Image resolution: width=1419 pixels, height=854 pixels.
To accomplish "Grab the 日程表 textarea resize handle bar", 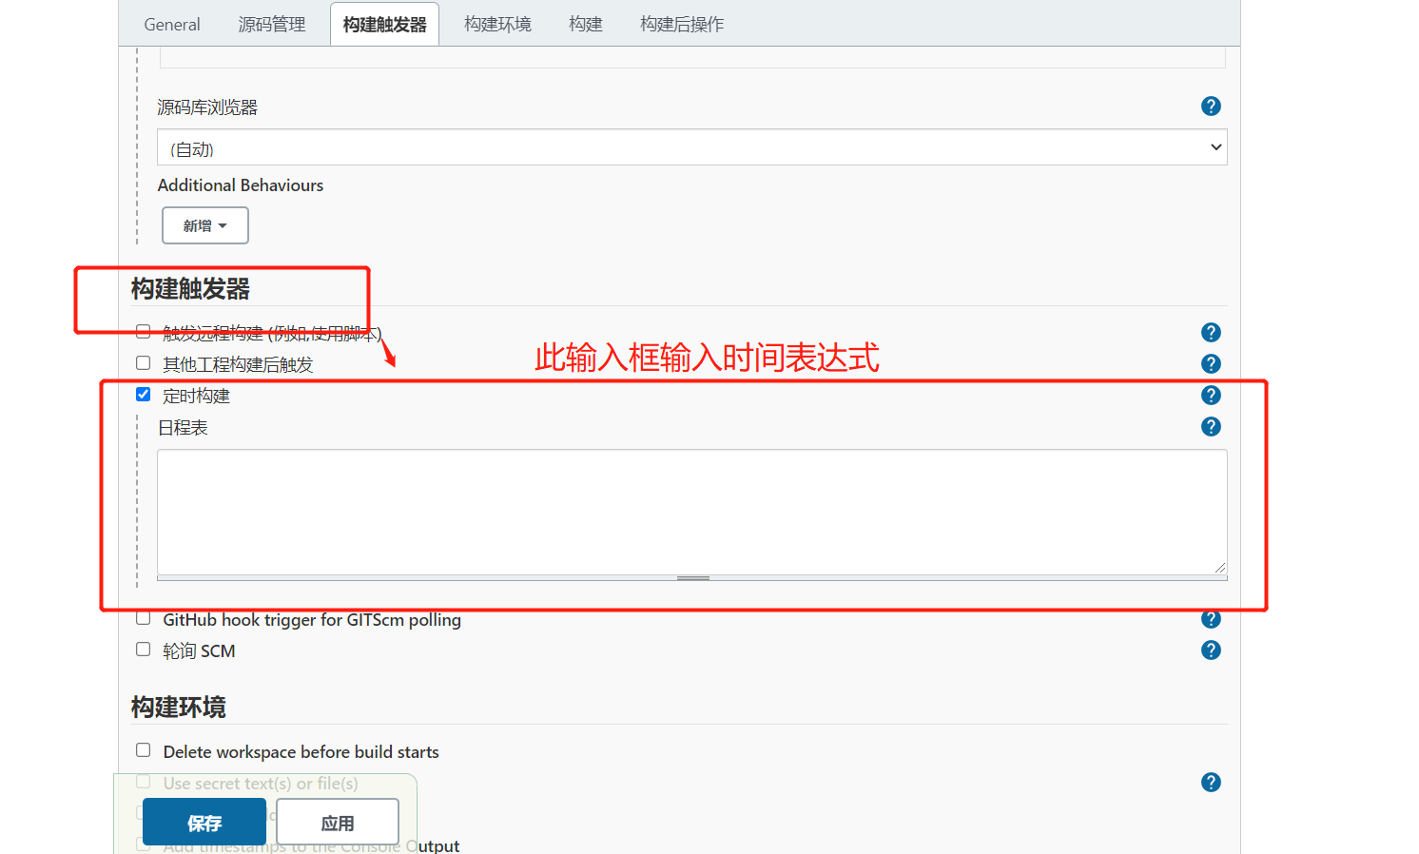I will 692,578.
